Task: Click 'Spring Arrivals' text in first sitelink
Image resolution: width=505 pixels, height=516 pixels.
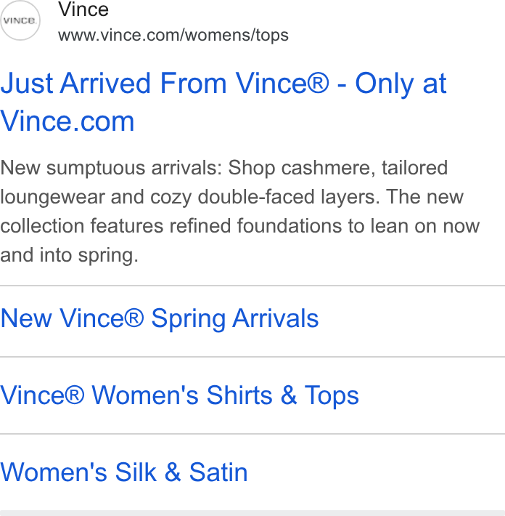Action: (x=235, y=318)
